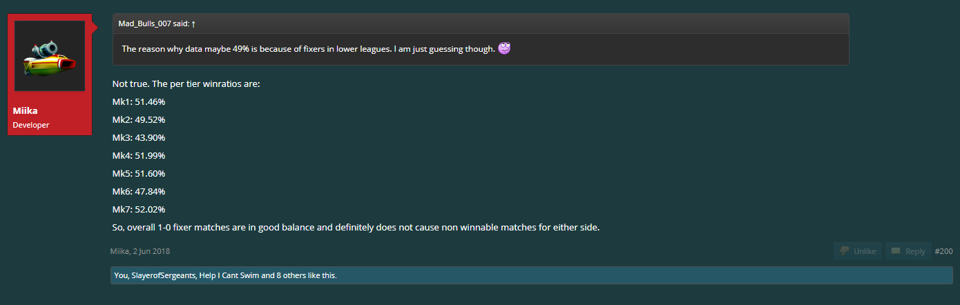The image size is (960, 305).
Task: Click the up arrow beside Mad_Bulls_007's quote
Action: pos(193,24)
